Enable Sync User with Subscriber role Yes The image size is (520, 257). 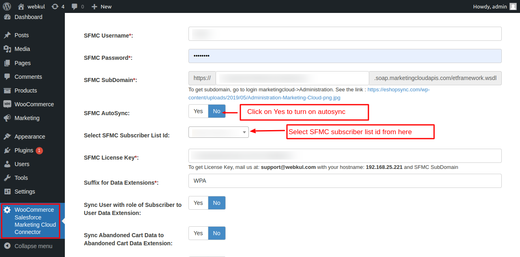click(x=198, y=203)
